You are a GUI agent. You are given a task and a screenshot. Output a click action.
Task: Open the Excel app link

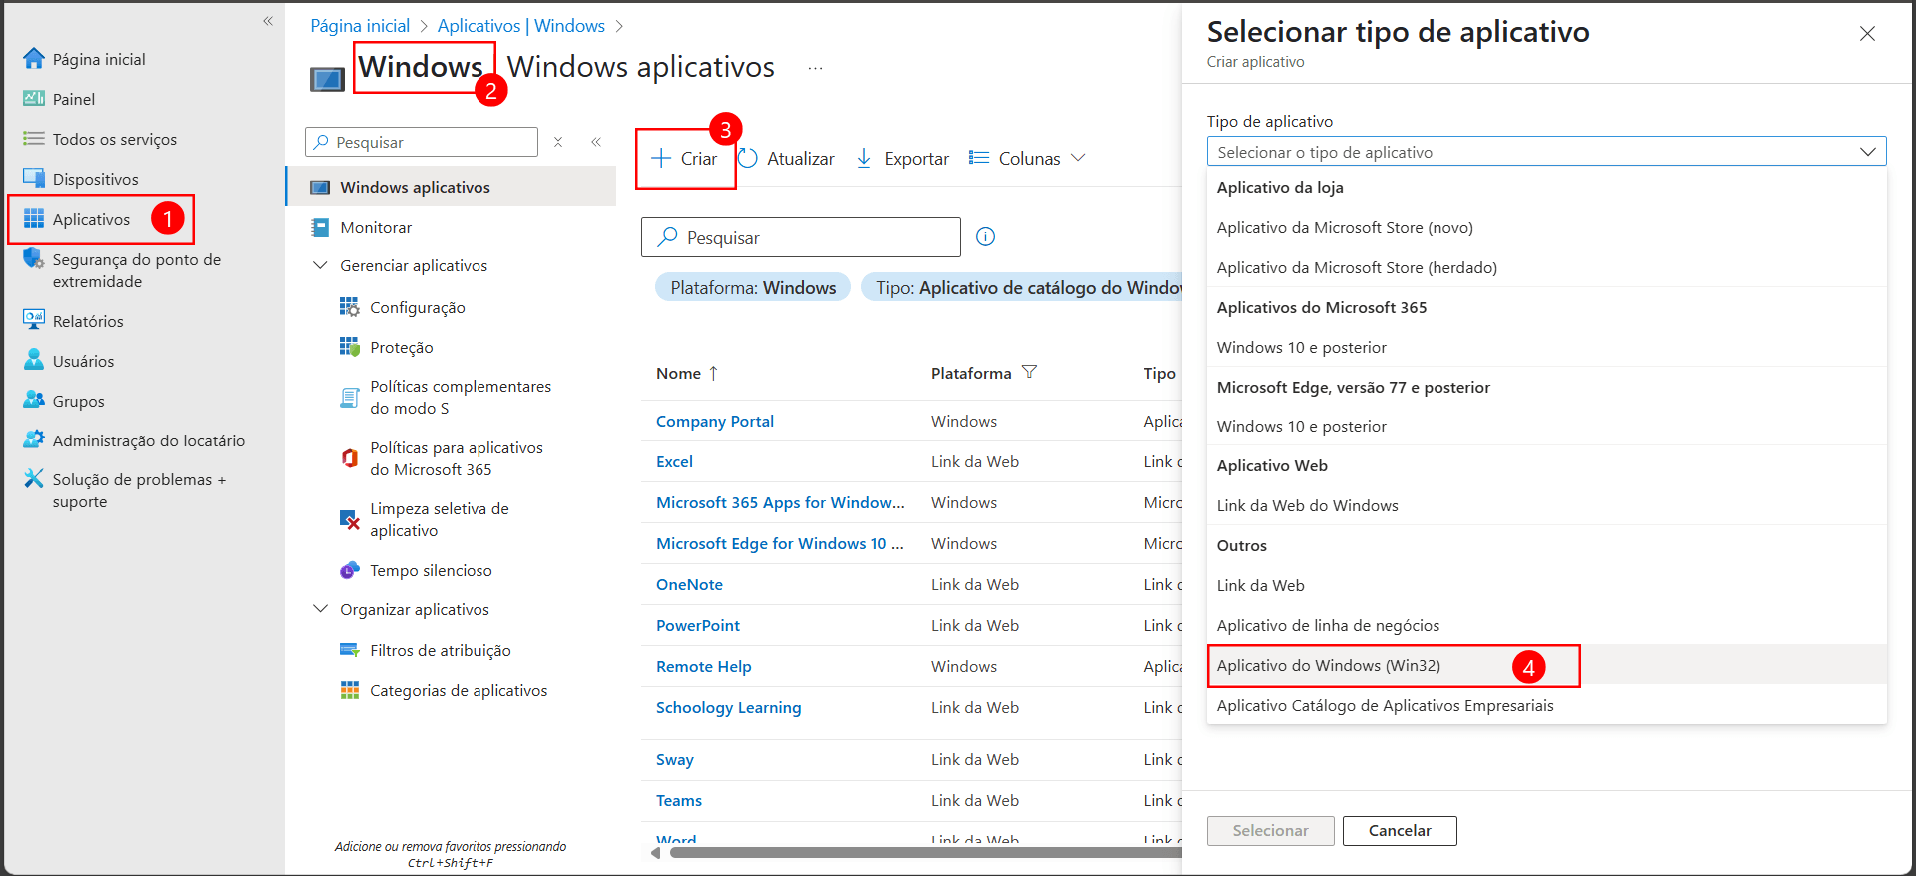click(x=674, y=461)
